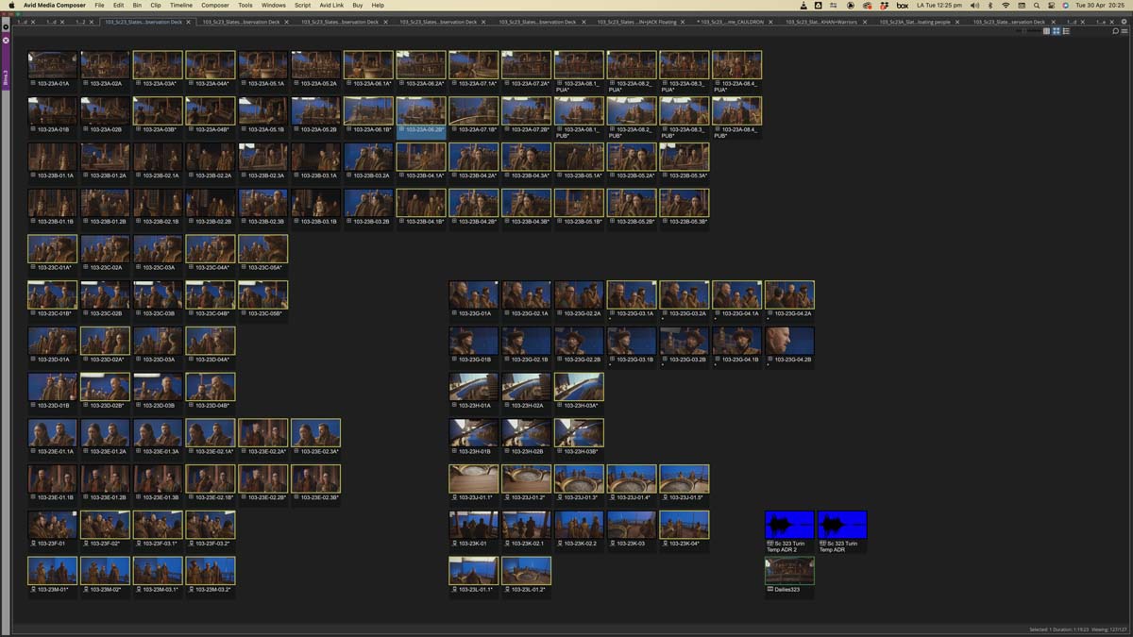Select clip thumbnail 103-23A-01A
Image resolution: width=1133 pixels, height=637 pixels.
53,64
